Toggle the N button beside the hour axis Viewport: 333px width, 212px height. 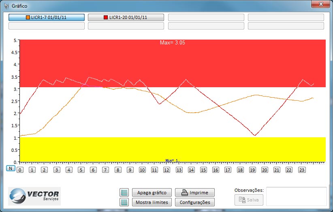[11, 168]
